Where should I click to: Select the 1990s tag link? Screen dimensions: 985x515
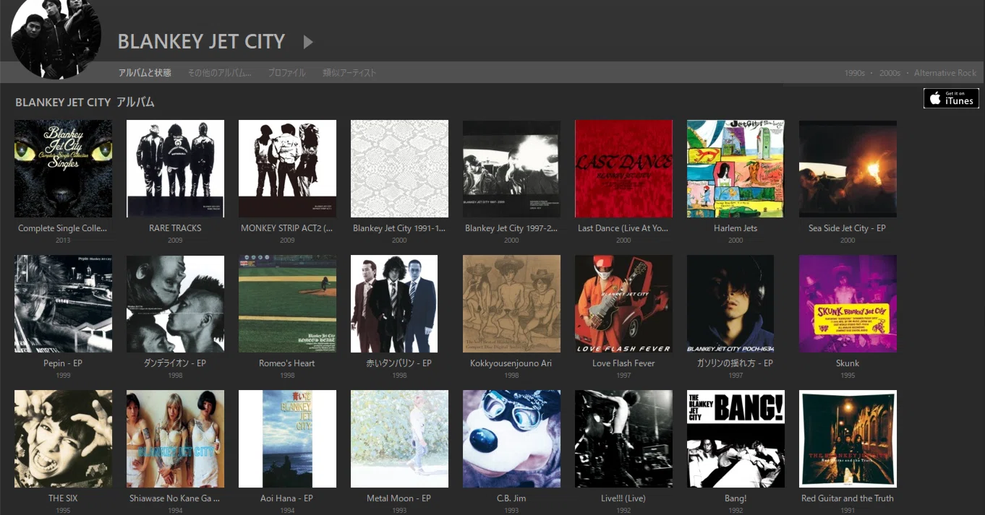click(x=855, y=73)
